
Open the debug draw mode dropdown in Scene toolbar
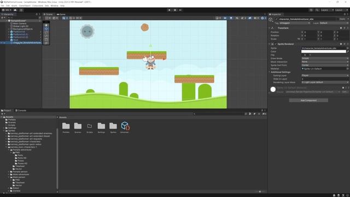[218, 18]
